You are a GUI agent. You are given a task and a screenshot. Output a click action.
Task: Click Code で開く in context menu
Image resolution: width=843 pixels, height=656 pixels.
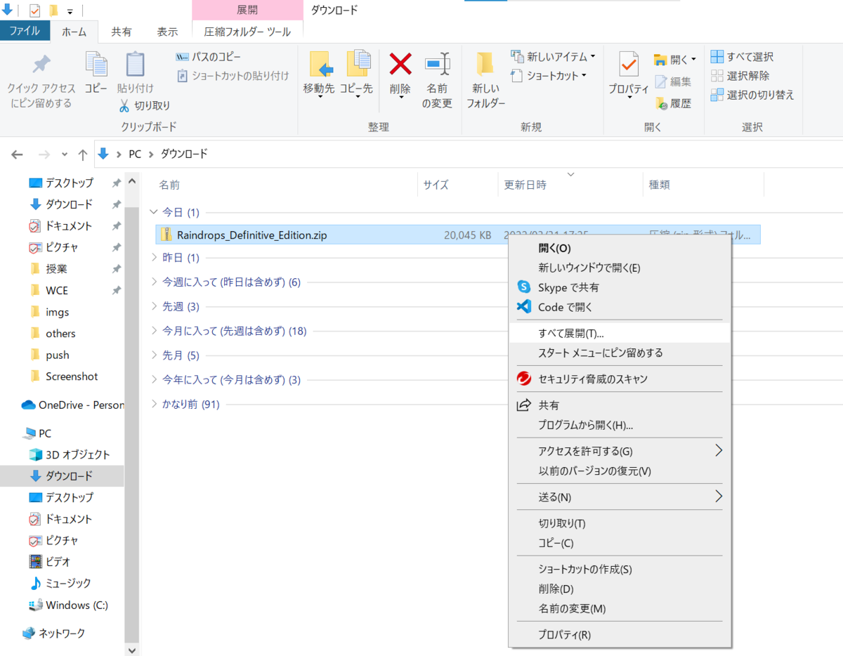pyautogui.click(x=619, y=307)
